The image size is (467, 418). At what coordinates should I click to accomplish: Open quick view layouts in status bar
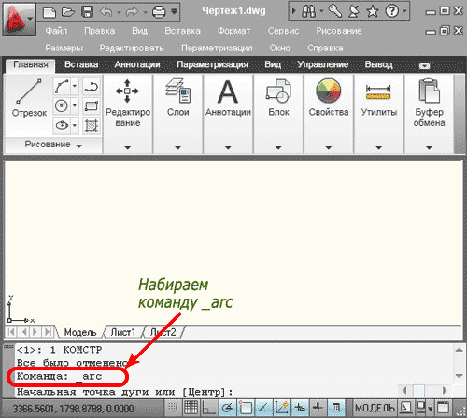[406, 408]
